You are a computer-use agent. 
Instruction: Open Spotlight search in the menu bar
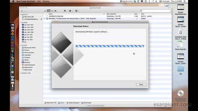[185, 1]
